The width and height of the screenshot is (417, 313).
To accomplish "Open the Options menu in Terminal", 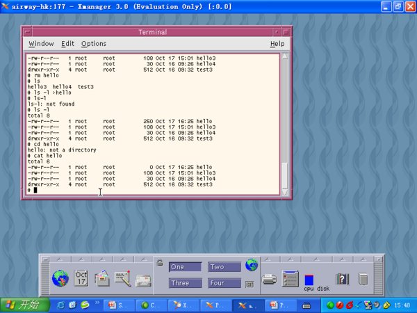I will 94,44.
